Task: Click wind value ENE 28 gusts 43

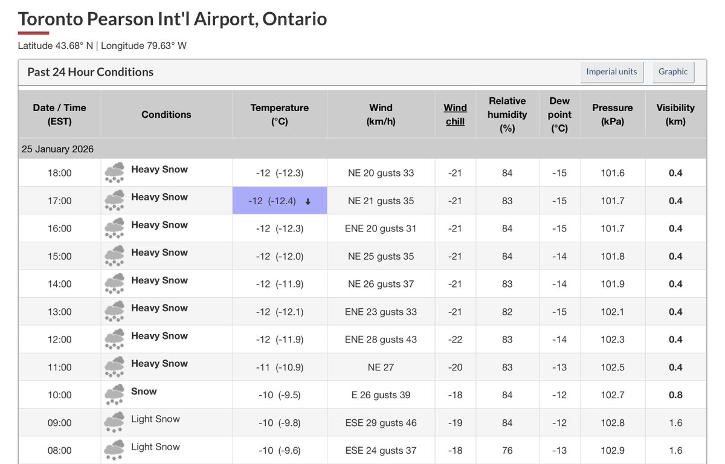Action: [x=381, y=340]
